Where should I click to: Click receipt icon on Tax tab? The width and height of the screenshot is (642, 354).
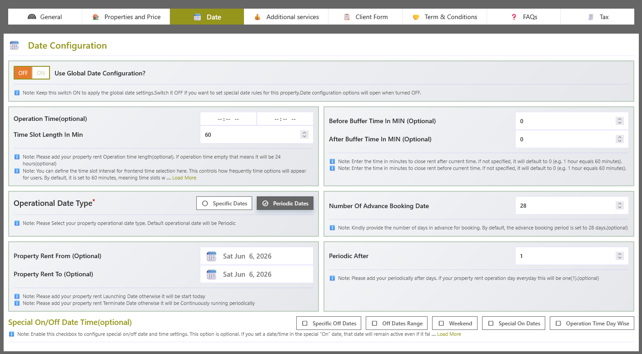[x=591, y=17]
